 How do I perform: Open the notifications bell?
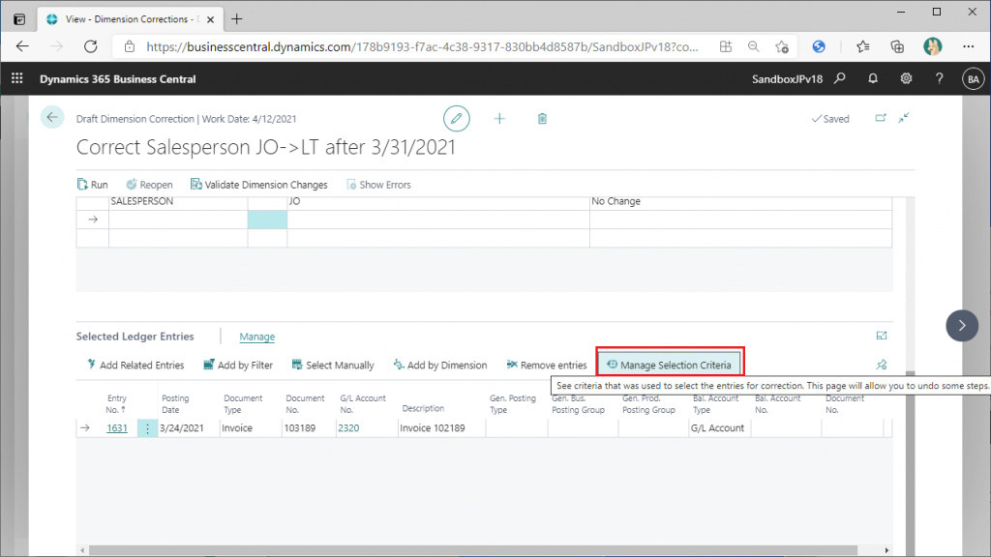pos(873,78)
